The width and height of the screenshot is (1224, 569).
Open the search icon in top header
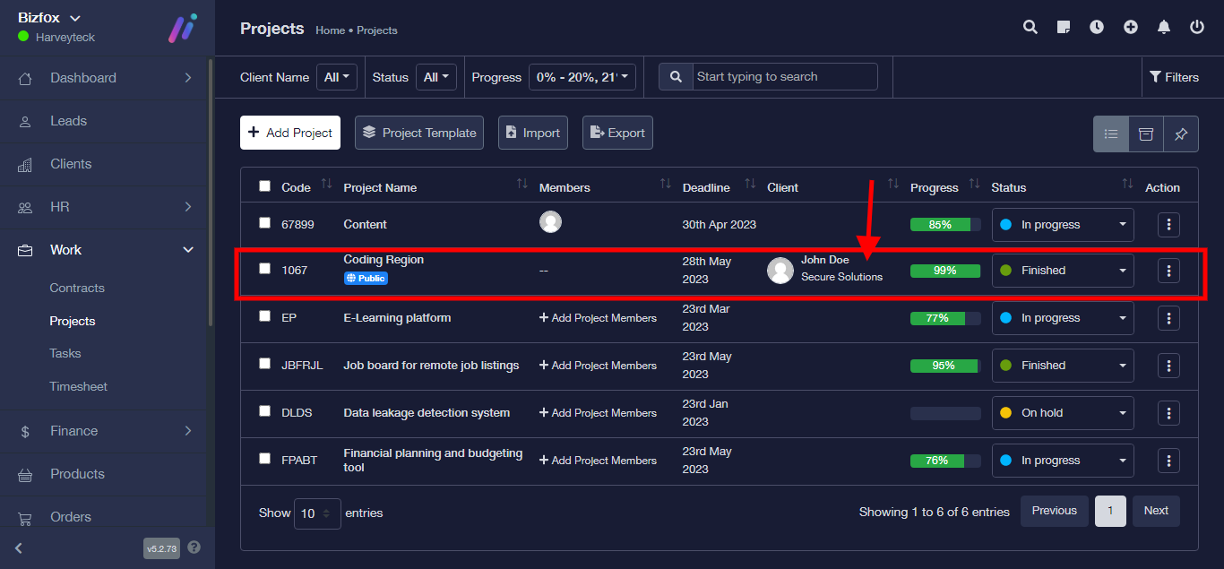tap(1030, 28)
